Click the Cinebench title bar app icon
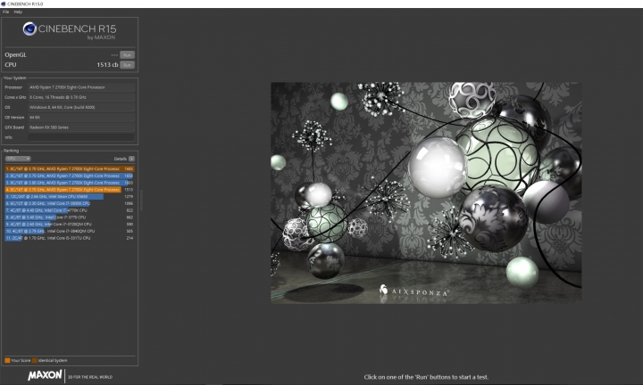Screen dimensions: 643x385 (x=4, y=4)
